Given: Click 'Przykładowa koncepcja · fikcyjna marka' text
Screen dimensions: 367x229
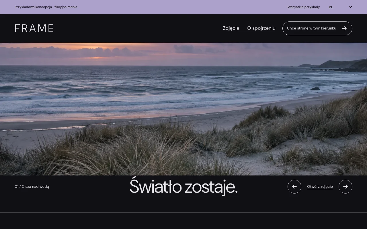Looking at the screenshot, I should coord(46,7).
